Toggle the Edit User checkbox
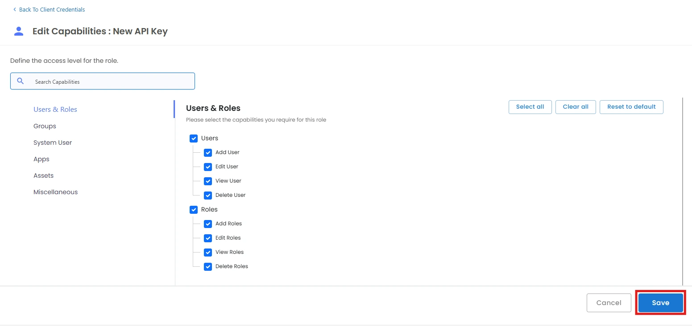 [208, 167]
